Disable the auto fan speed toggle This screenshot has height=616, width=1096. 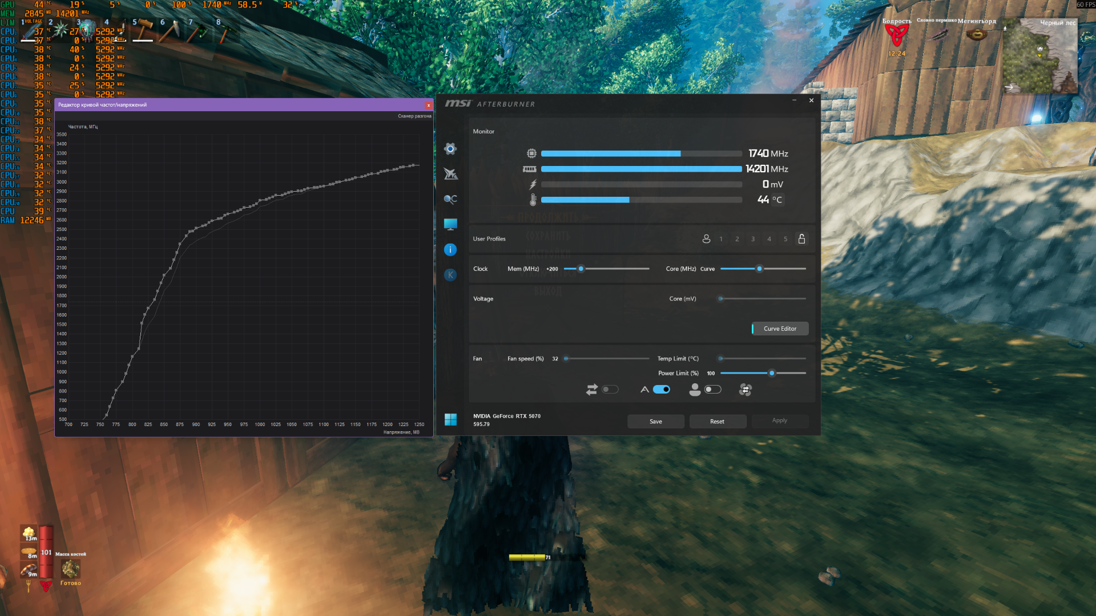point(661,390)
